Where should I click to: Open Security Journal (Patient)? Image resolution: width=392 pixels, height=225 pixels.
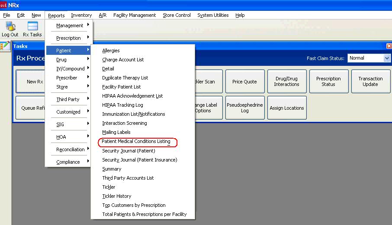[x=143, y=151]
